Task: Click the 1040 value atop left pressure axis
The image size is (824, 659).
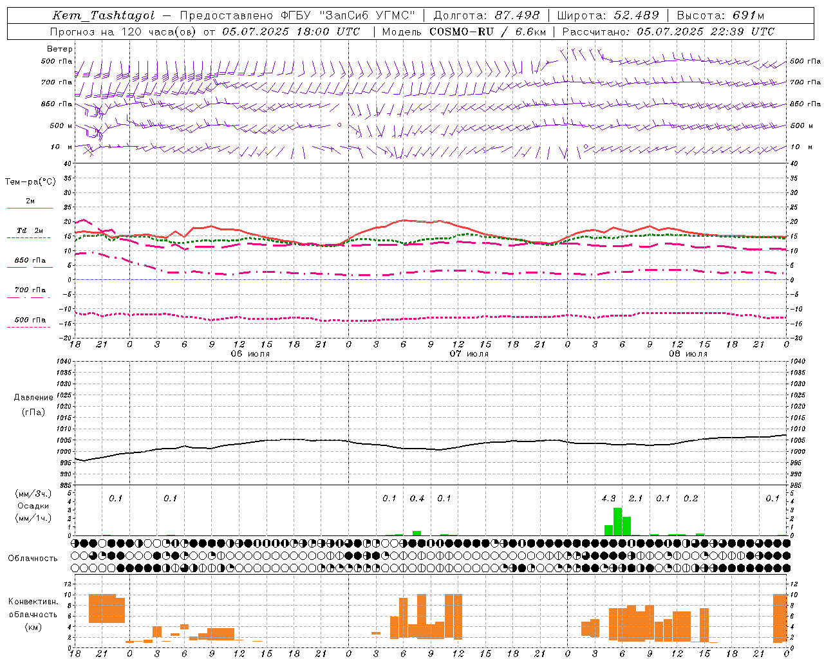Action: coord(63,361)
